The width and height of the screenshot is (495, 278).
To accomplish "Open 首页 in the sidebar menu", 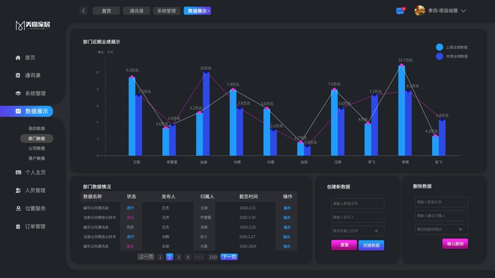I will 30,57.
